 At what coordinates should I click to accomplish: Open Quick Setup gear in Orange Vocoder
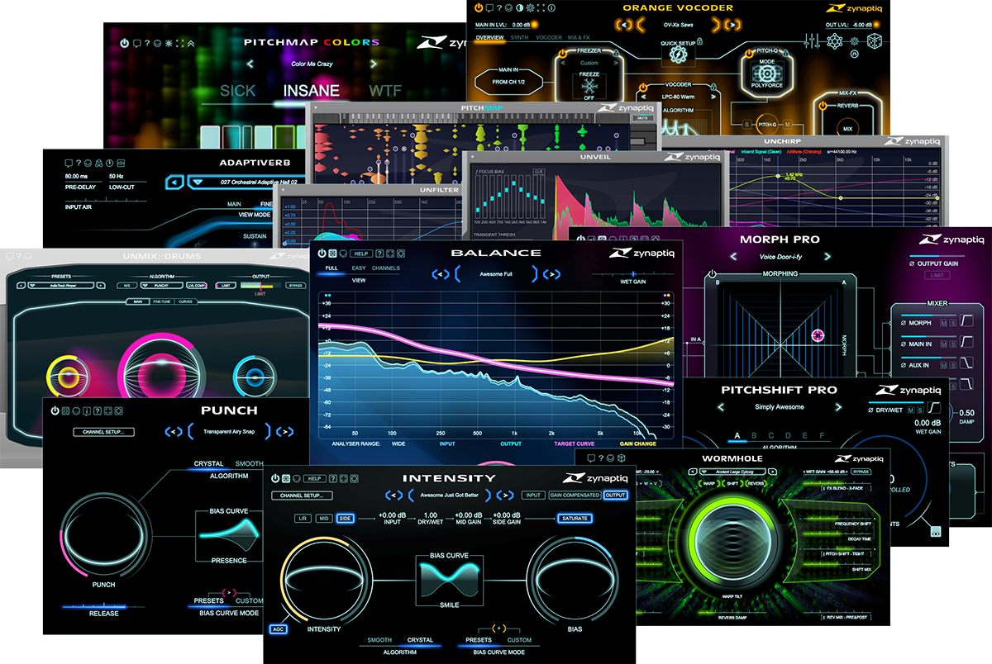pyautogui.click(x=678, y=55)
